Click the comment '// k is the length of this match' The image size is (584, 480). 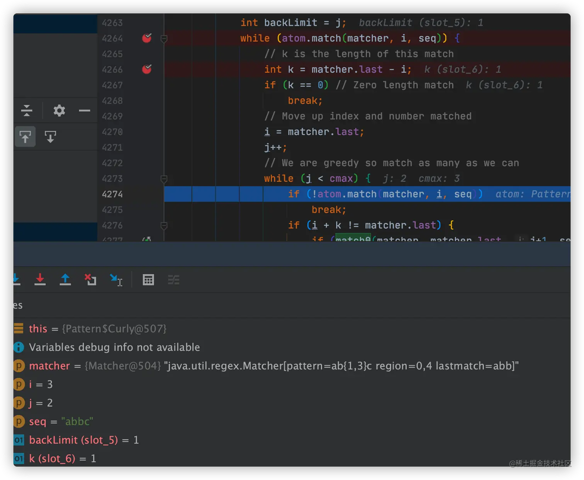(359, 54)
